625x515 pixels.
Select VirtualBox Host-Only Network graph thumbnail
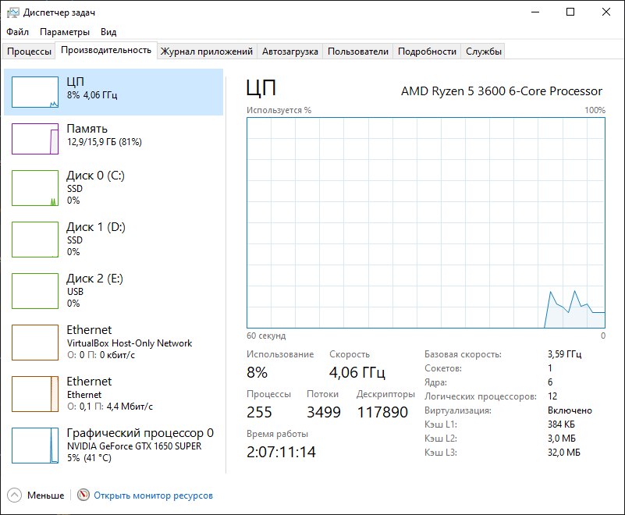pyautogui.click(x=35, y=343)
